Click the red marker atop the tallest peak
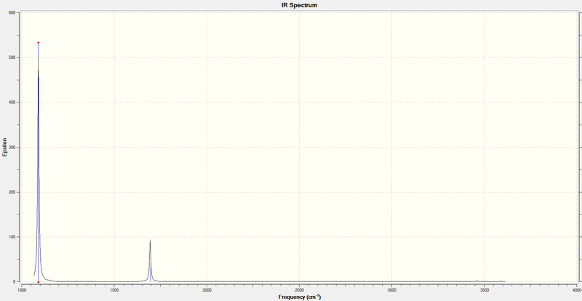Screen dimensions: 582x301 pos(39,43)
